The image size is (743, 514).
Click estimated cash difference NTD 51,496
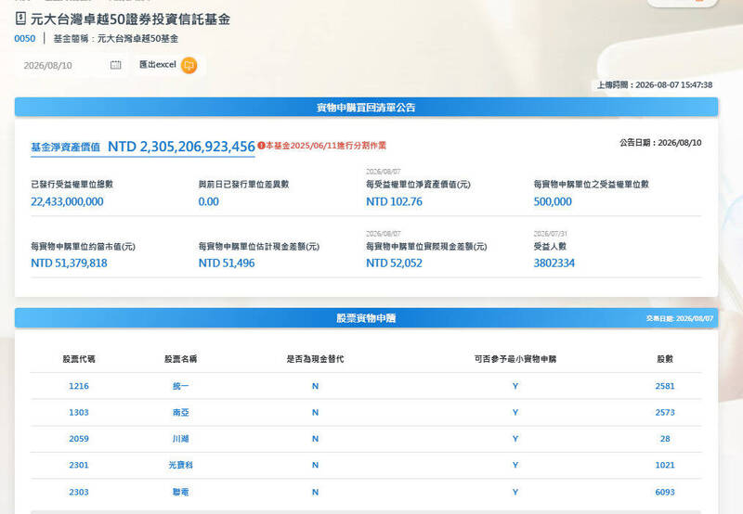[227, 263]
